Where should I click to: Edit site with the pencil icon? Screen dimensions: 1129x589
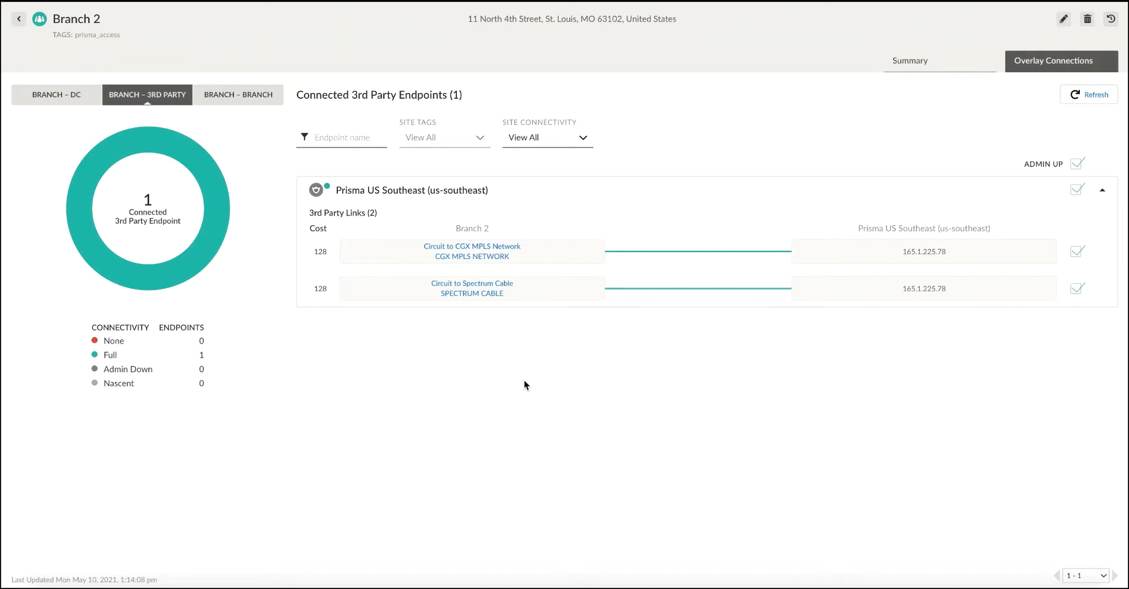[1064, 19]
